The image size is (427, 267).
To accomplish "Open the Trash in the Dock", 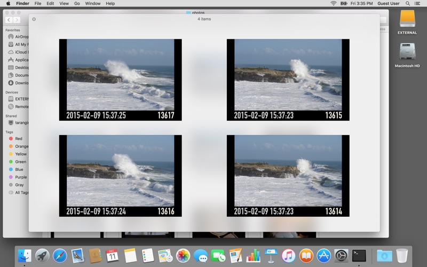I will [x=402, y=255].
